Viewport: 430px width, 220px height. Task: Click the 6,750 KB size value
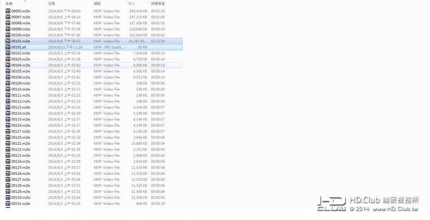click(x=140, y=59)
